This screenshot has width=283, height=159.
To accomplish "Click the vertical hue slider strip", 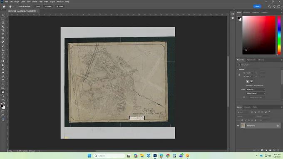I will pos(279,35).
